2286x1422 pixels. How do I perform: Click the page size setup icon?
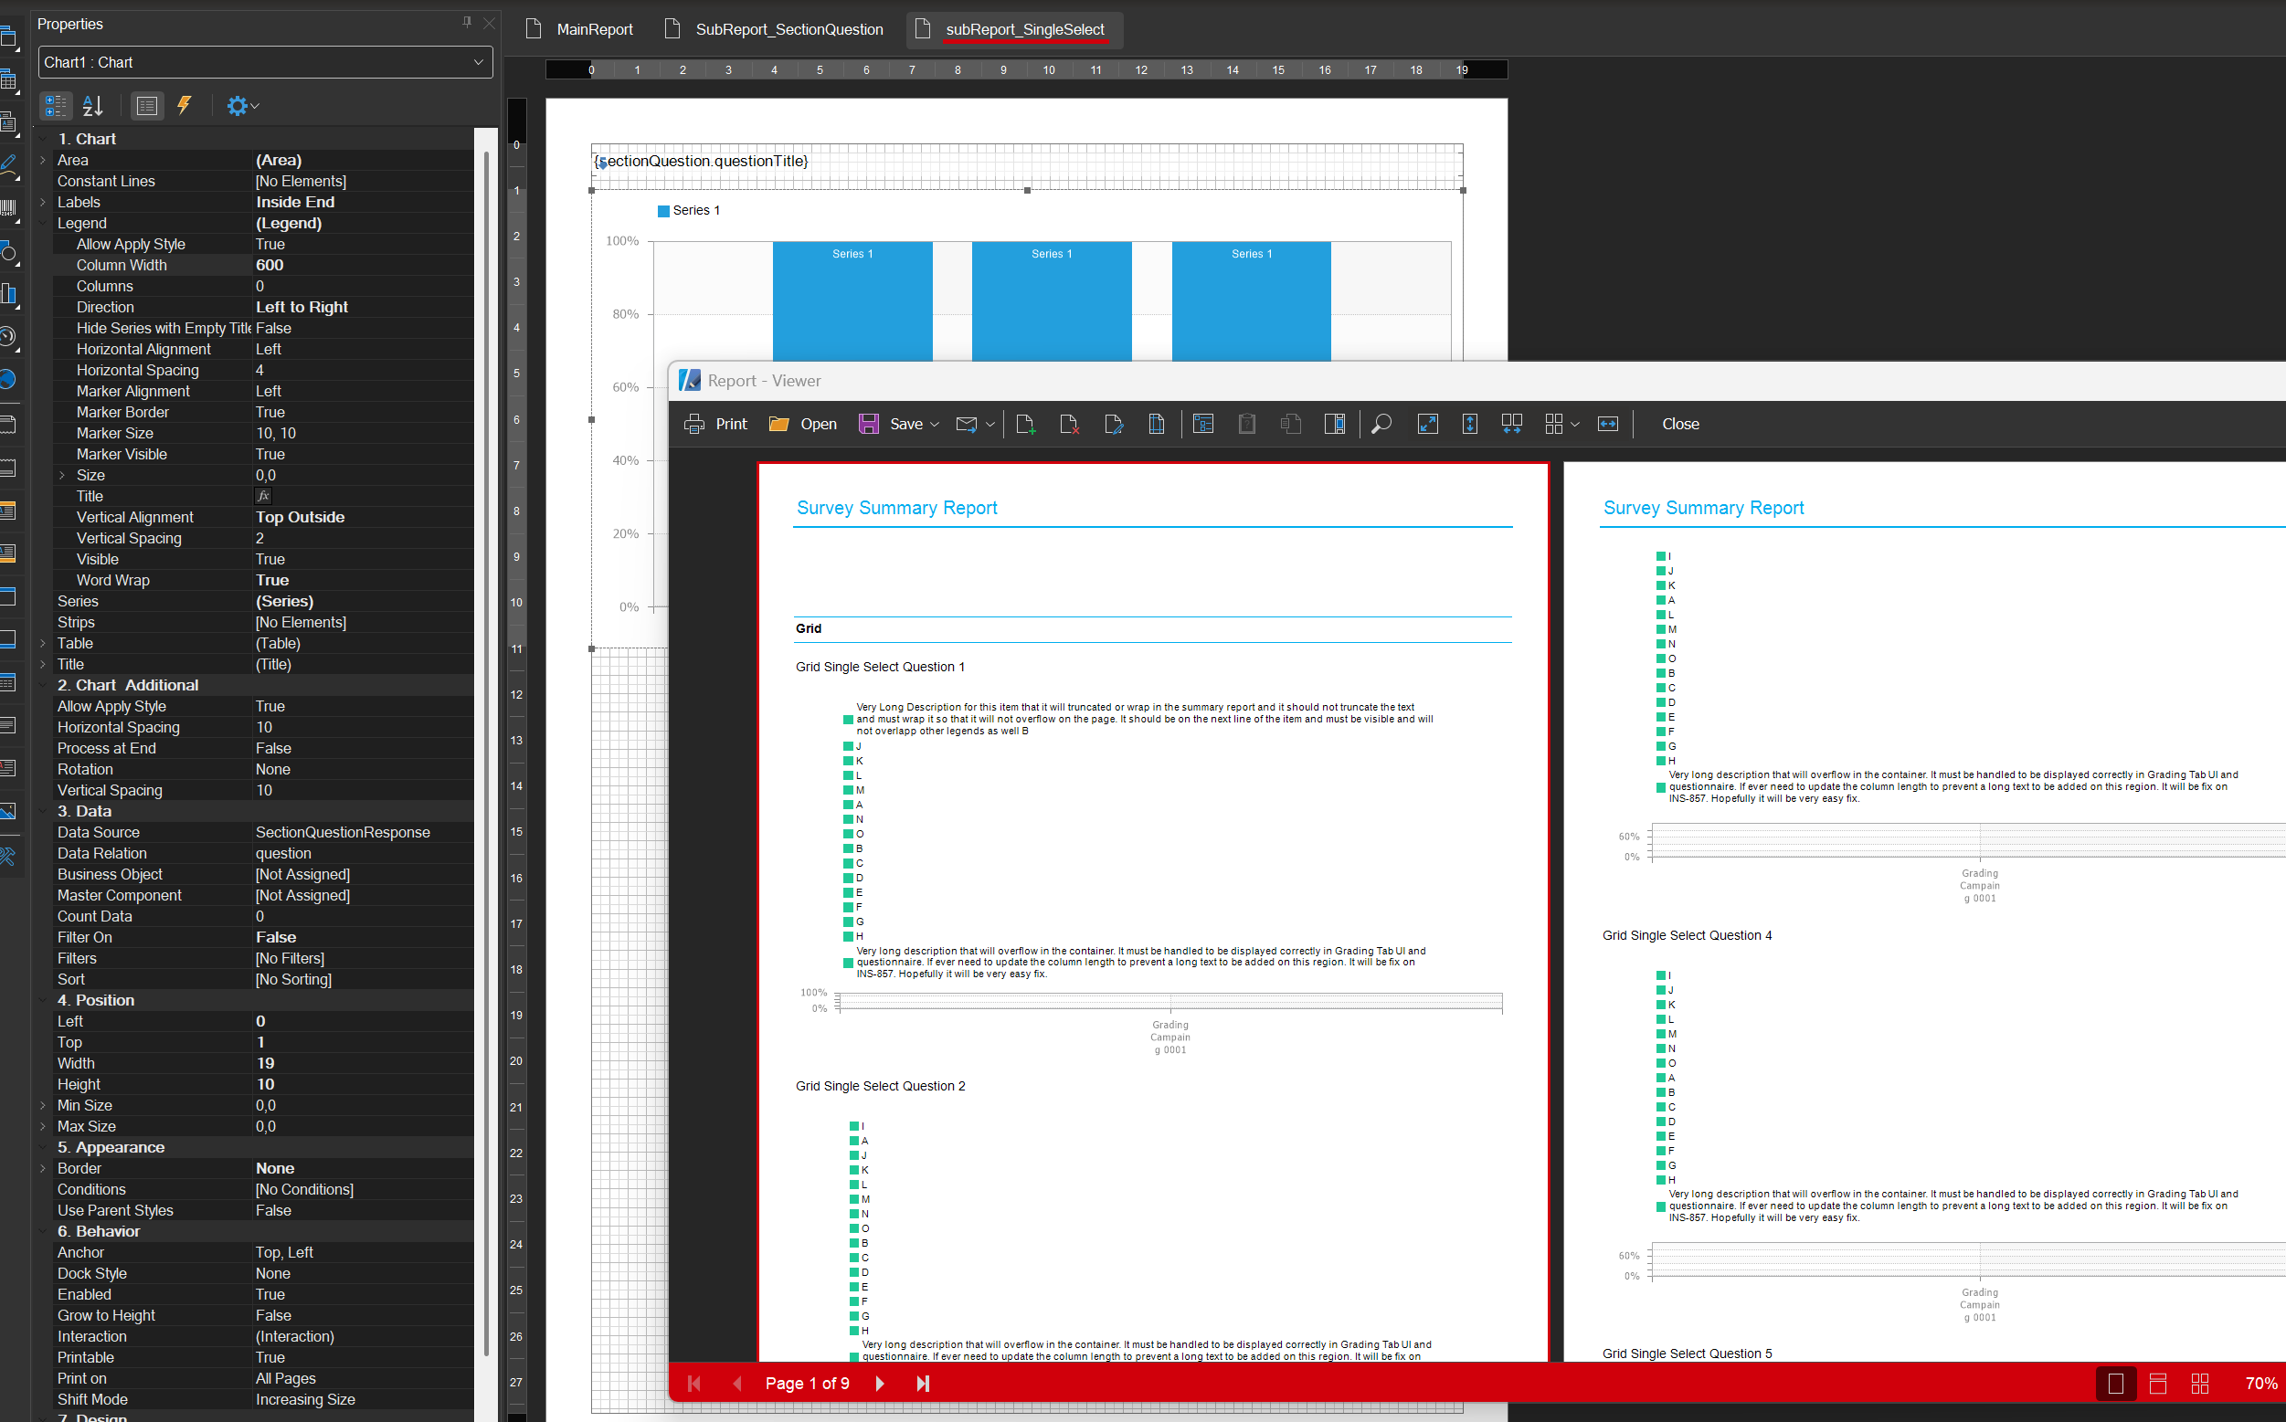coord(1157,424)
